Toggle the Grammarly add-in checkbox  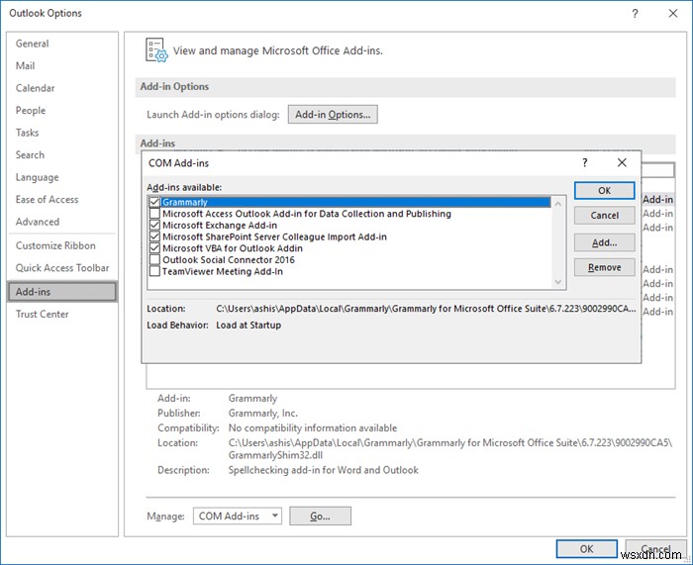[154, 202]
